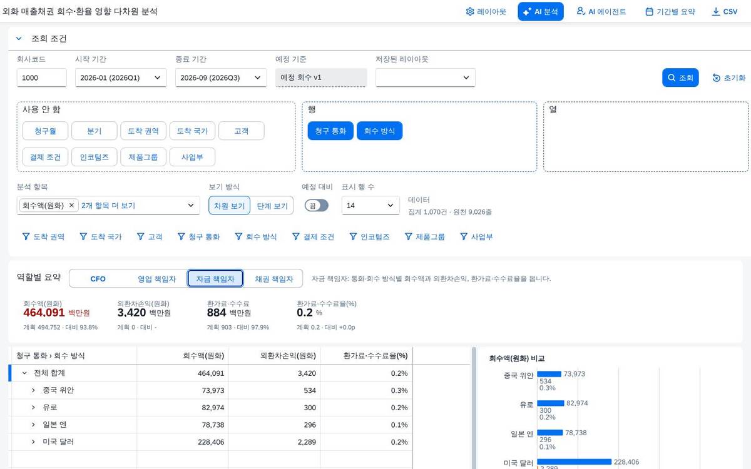Image resolution: width=751 pixels, height=469 pixels.
Task: Open the 표시 행 수 dropdown
Action: click(x=370, y=205)
